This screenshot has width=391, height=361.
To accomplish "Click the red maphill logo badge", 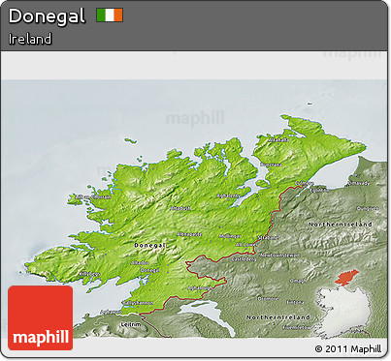I will (41, 317).
